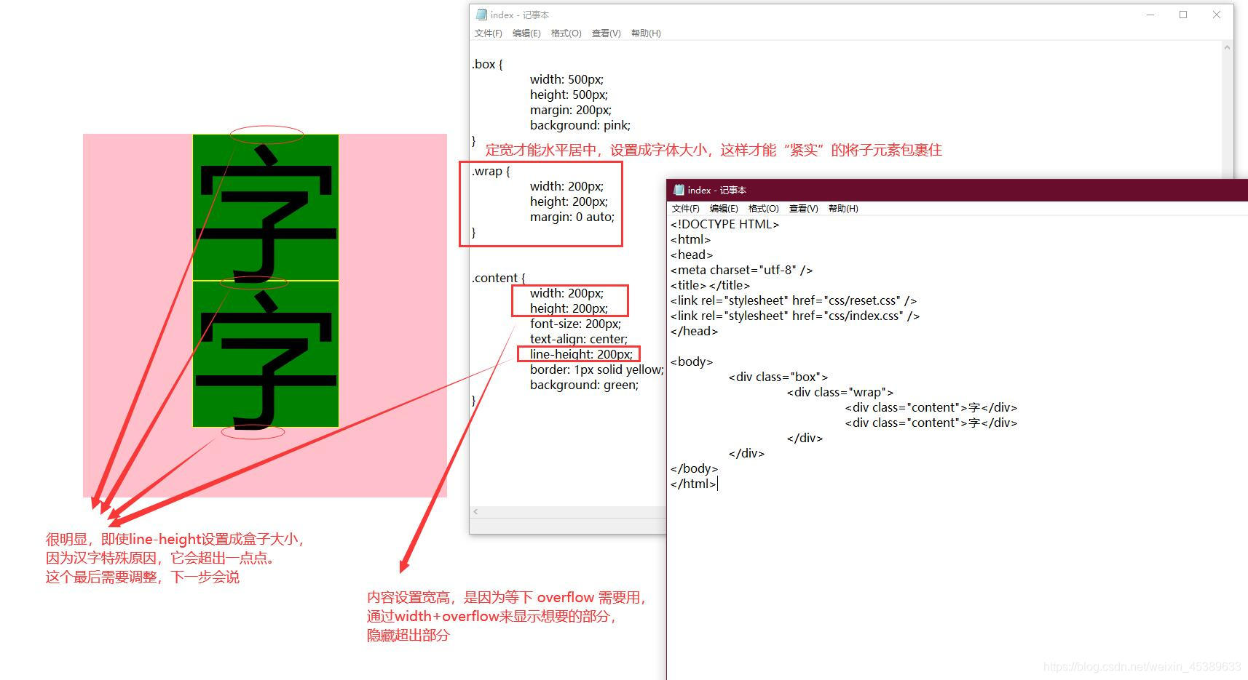Screen dimensions: 1248x680
Task: Click the lower green 字 content box
Action: click(266, 353)
